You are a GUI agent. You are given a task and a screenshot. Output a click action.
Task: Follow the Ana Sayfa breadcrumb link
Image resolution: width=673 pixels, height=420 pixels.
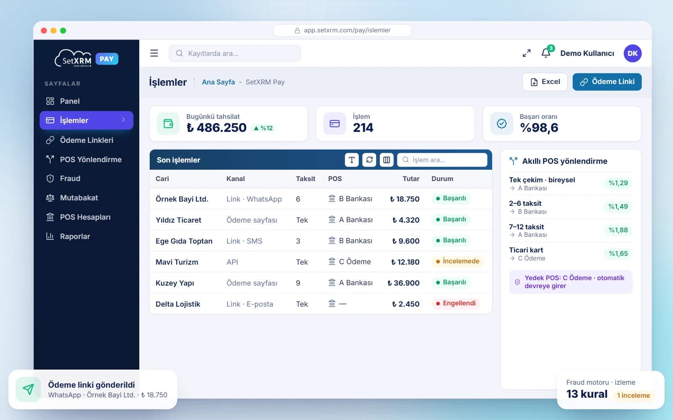(218, 82)
